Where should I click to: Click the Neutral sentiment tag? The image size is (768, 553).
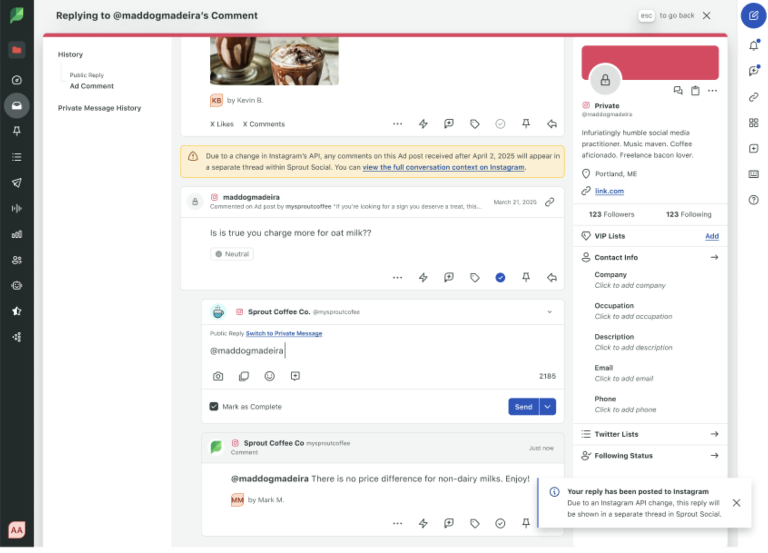pos(232,254)
